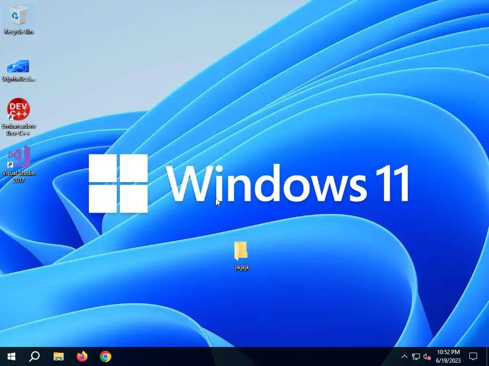This screenshot has height=366, width=489.
Task: Open network status tray icon
Action: (416, 356)
